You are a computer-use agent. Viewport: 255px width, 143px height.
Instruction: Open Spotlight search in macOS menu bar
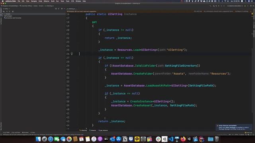[245, 1]
